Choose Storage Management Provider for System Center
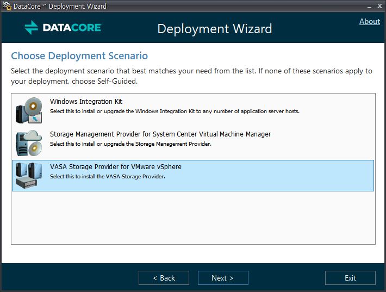The width and height of the screenshot is (386, 292). [x=160, y=134]
